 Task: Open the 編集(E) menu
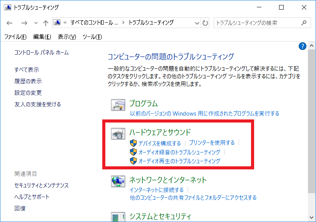coord(42,37)
